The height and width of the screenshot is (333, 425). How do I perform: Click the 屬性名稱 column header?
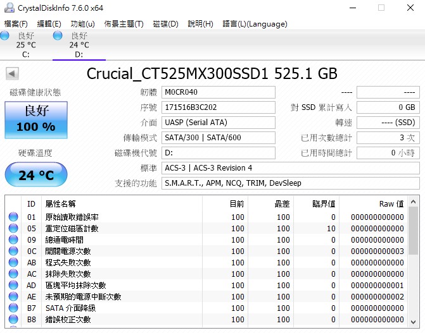(x=122, y=203)
